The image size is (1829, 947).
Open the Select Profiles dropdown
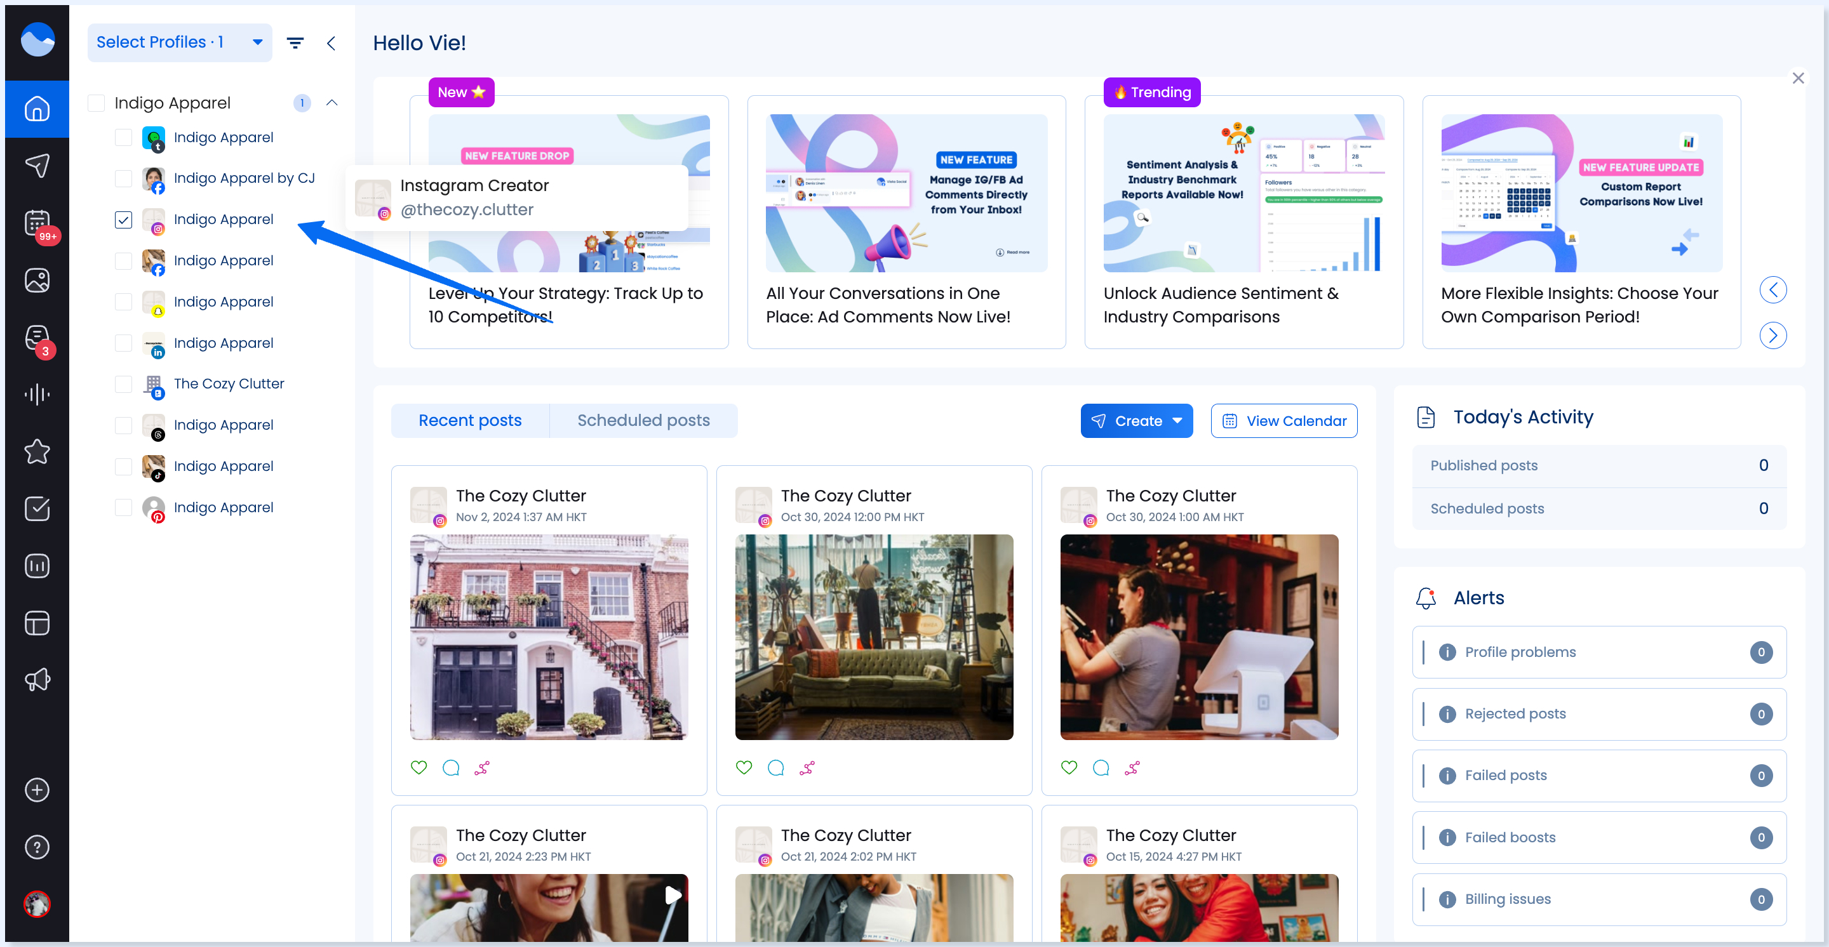180,43
